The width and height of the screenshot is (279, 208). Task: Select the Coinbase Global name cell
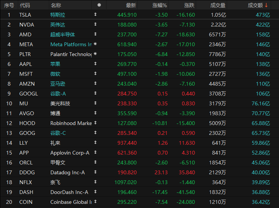tap(71, 202)
